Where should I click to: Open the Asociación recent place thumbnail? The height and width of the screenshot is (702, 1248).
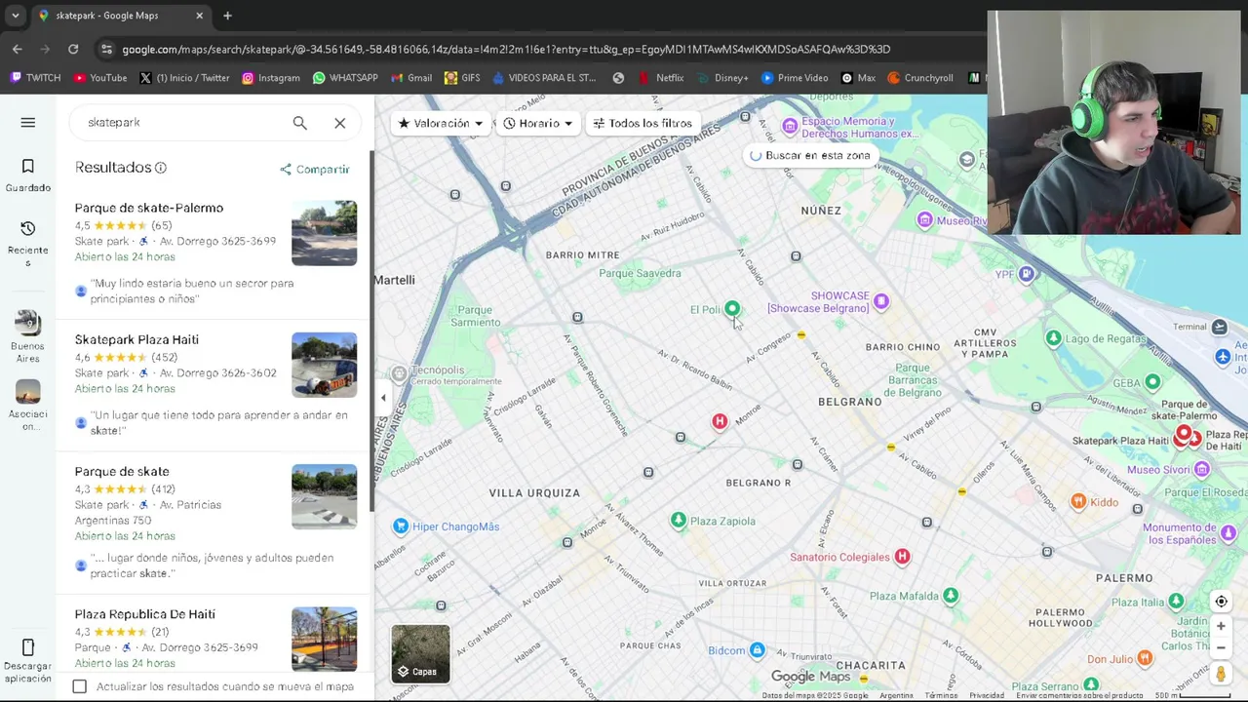pyautogui.click(x=27, y=392)
